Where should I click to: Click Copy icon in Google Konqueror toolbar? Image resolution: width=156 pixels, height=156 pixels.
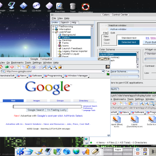coord(23,67)
